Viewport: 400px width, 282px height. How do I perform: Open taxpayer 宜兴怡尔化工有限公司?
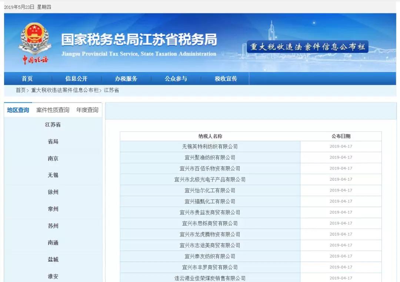[210, 190]
